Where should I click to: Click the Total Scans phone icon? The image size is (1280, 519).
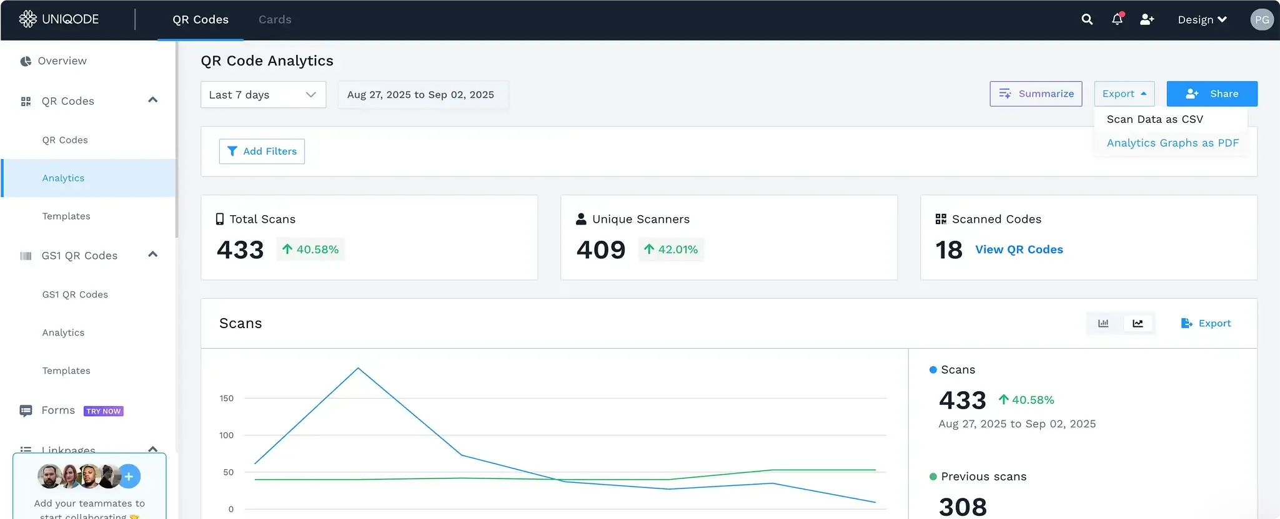point(220,219)
